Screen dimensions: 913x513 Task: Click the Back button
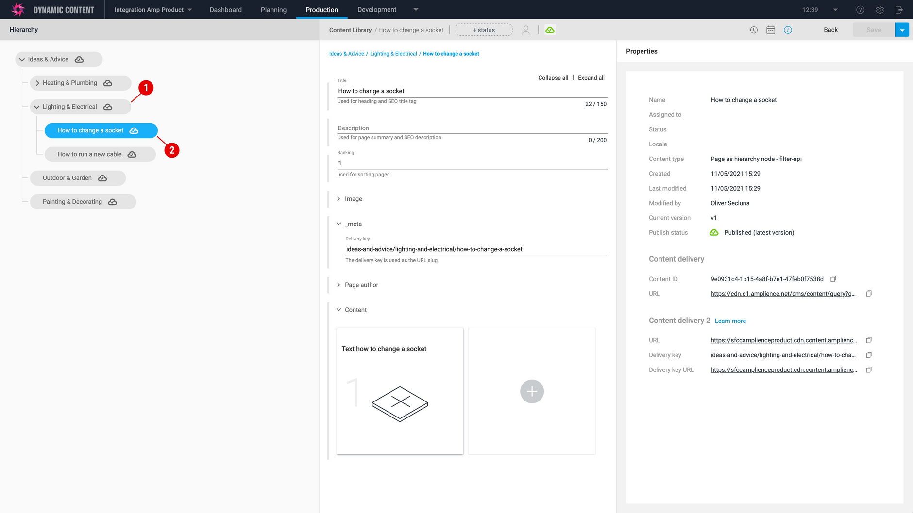coord(830,30)
